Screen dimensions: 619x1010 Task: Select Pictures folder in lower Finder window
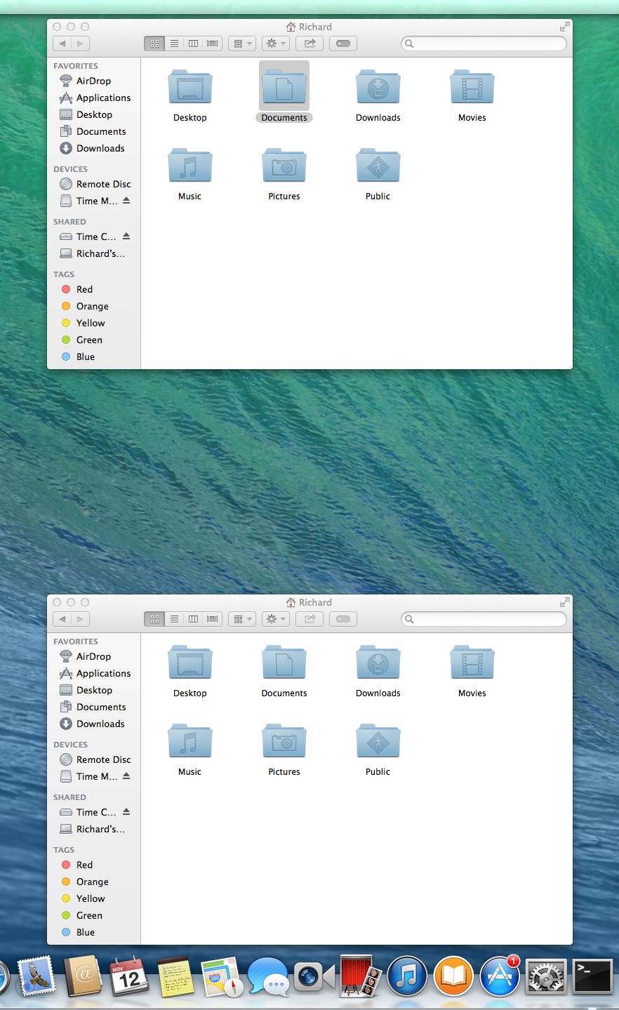tap(284, 741)
